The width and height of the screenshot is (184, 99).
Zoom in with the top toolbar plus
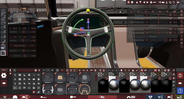[151, 2]
